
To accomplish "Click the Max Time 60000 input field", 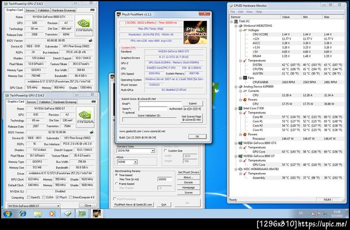I will coord(164,179).
